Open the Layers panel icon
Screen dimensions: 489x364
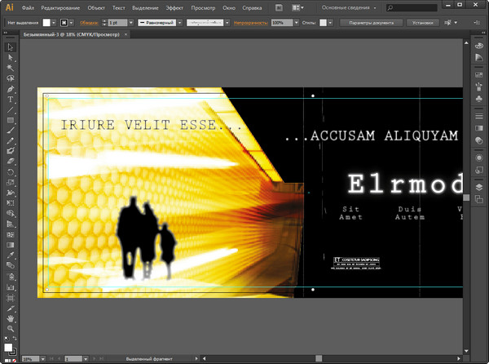point(479,186)
